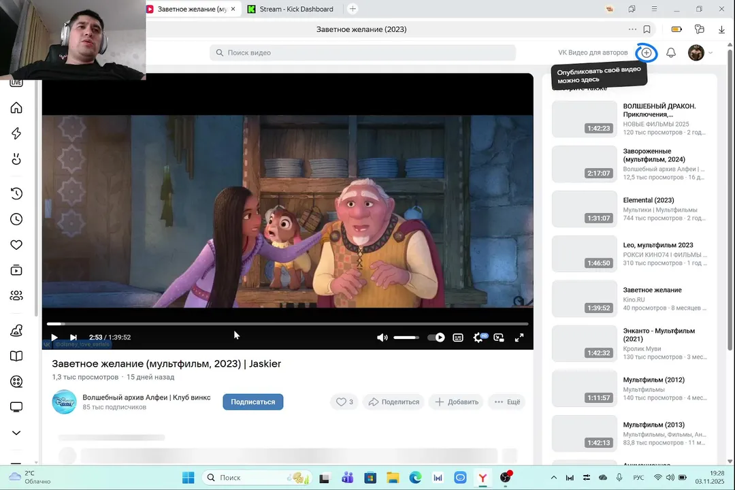Adjust the video volume slider
735x490 pixels.
[406, 337]
